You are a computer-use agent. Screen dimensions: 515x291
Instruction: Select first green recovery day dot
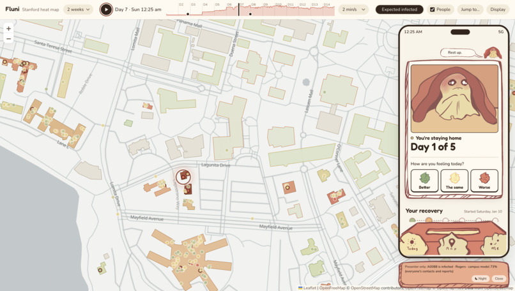(413, 220)
